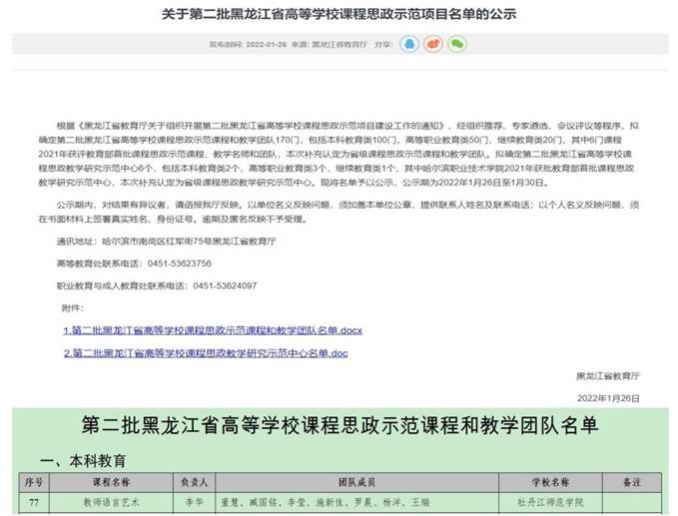Click the phone number 0451-53623756
The height and width of the screenshot is (516, 678).
[180, 263]
